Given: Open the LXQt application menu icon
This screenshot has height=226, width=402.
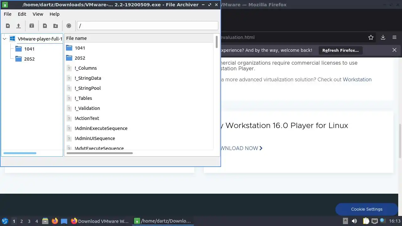Looking at the screenshot, I should [5, 221].
